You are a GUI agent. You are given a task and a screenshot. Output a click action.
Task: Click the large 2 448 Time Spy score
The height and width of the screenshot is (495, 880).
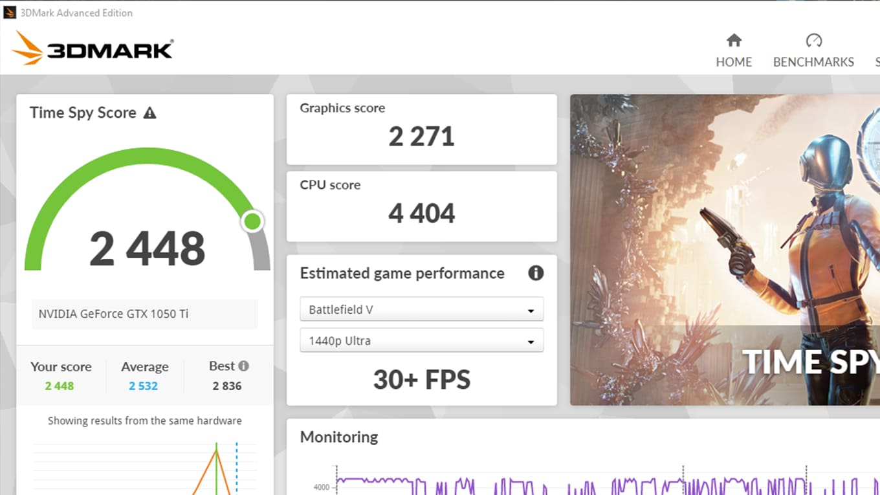coord(148,248)
